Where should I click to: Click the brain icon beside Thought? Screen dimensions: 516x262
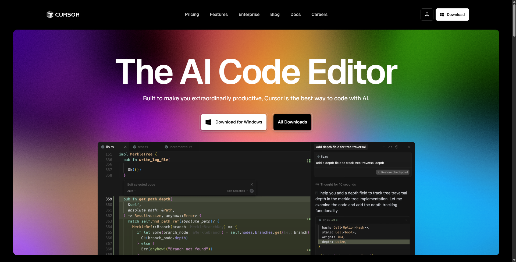317,184
